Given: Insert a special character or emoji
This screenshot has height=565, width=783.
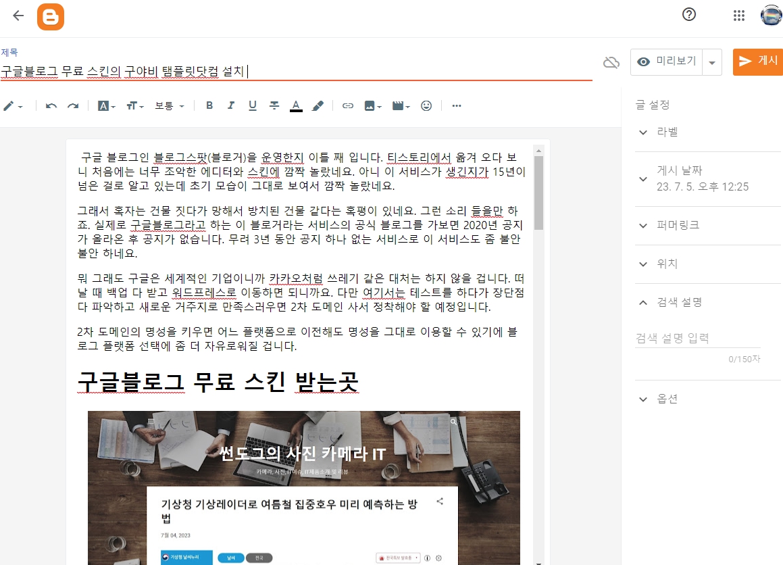Looking at the screenshot, I should point(426,106).
